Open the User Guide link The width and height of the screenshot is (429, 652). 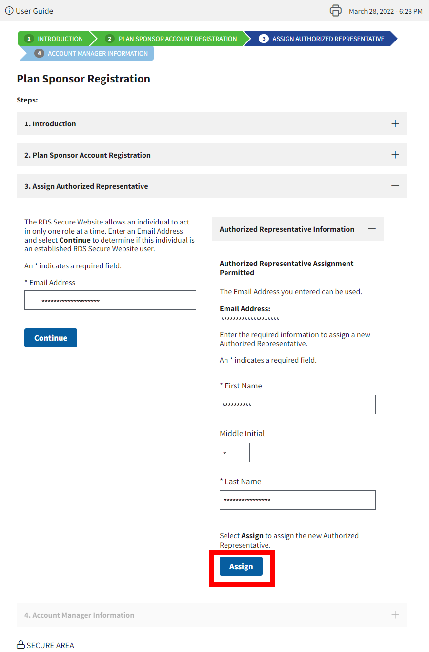click(x=34, y=11)
